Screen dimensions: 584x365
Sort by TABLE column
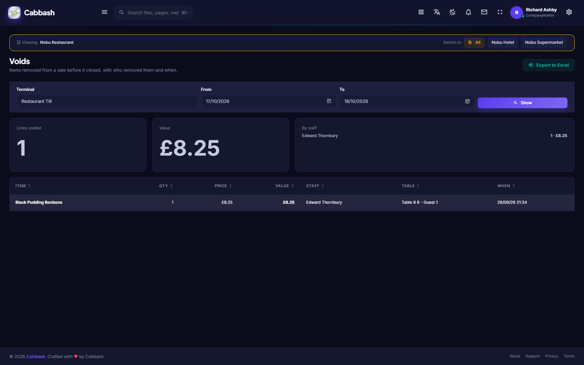tap(411, 186)
